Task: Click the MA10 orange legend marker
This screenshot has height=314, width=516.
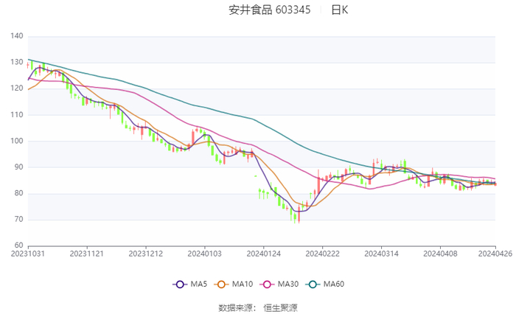Action: [x=223, y=285]
